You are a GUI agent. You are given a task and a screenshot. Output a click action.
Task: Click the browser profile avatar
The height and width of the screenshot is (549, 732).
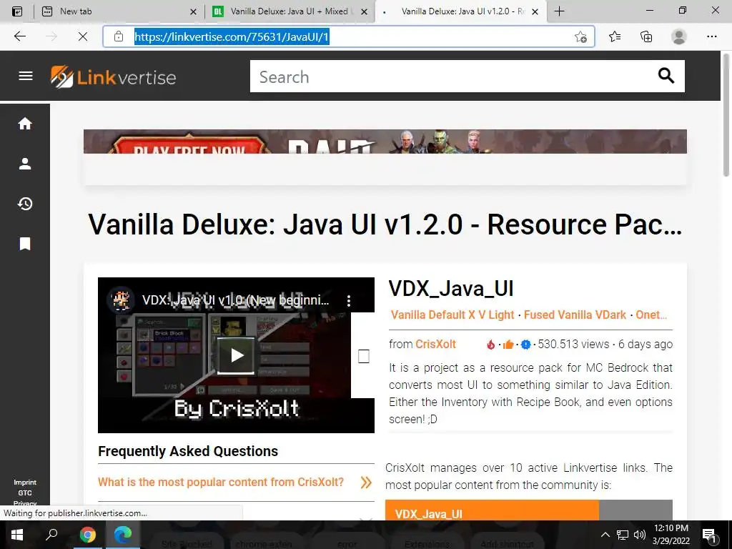click(x=679, y=36)
